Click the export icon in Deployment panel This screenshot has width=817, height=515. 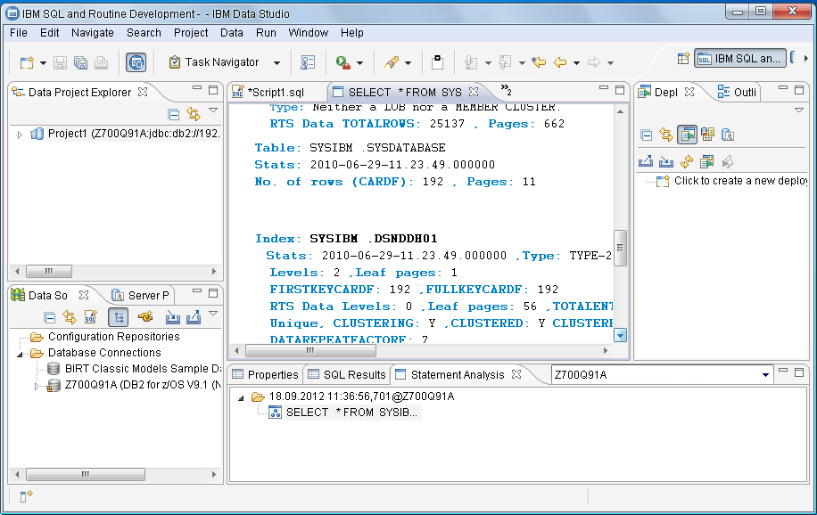647,161
